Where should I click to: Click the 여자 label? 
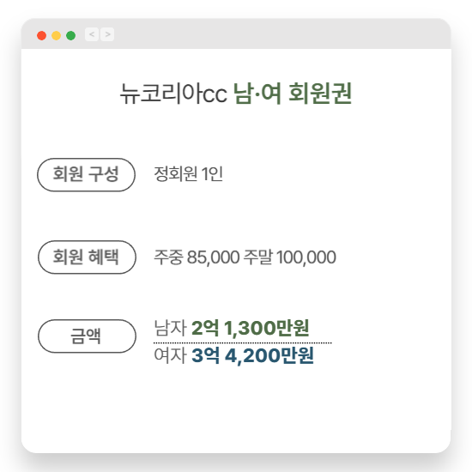coord(171,355)
